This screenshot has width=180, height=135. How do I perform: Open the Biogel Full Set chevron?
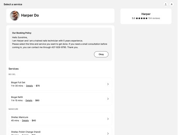click(108, 84)
